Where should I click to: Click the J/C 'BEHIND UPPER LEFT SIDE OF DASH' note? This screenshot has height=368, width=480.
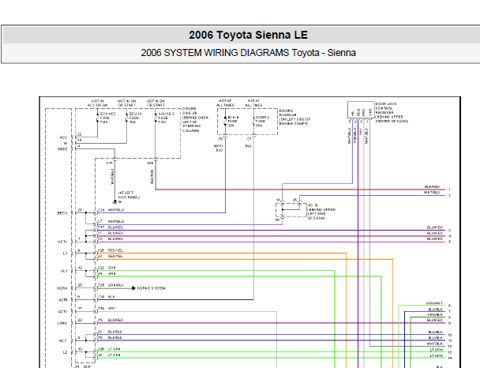click(321, 212)
